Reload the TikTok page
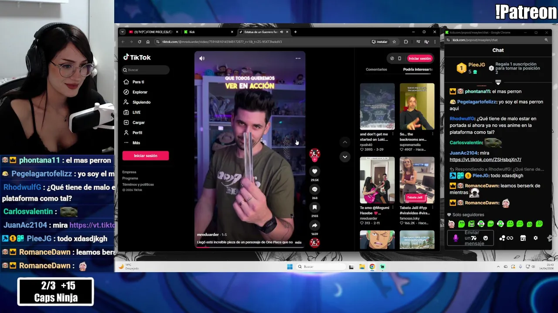The width and height of the screenshot is (558, 313). point(139,42)
